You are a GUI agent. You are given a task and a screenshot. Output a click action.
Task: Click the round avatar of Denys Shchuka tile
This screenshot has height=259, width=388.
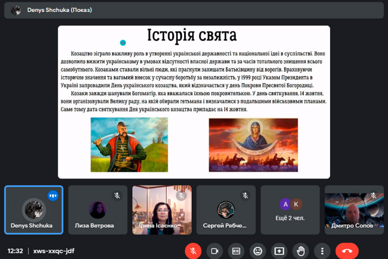click(34, 210)
